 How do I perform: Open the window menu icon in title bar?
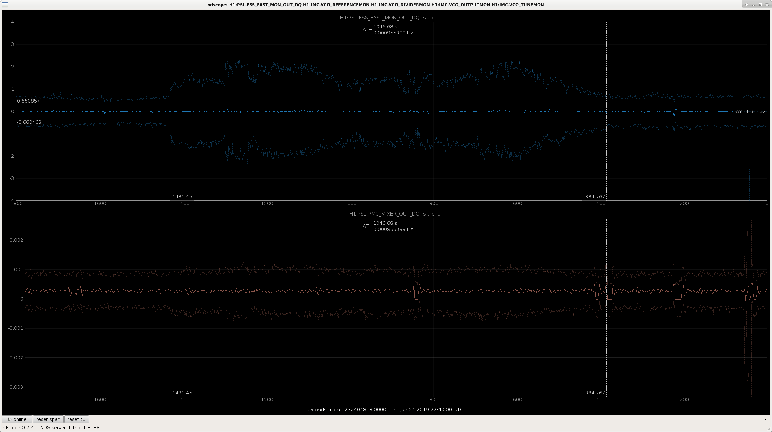[5, 5]
